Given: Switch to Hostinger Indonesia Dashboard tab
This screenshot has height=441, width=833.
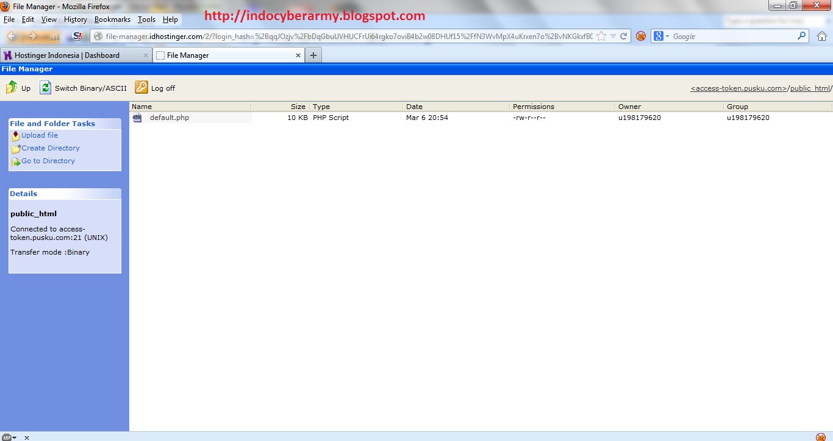Looking at the screenshot, I should coord(76,55).
